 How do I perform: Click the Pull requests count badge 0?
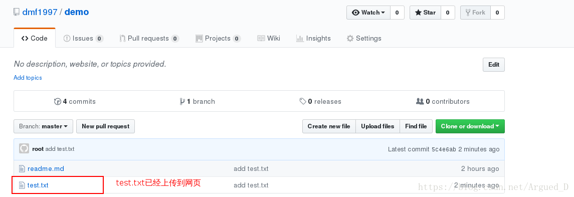click(x=175, y=39)
